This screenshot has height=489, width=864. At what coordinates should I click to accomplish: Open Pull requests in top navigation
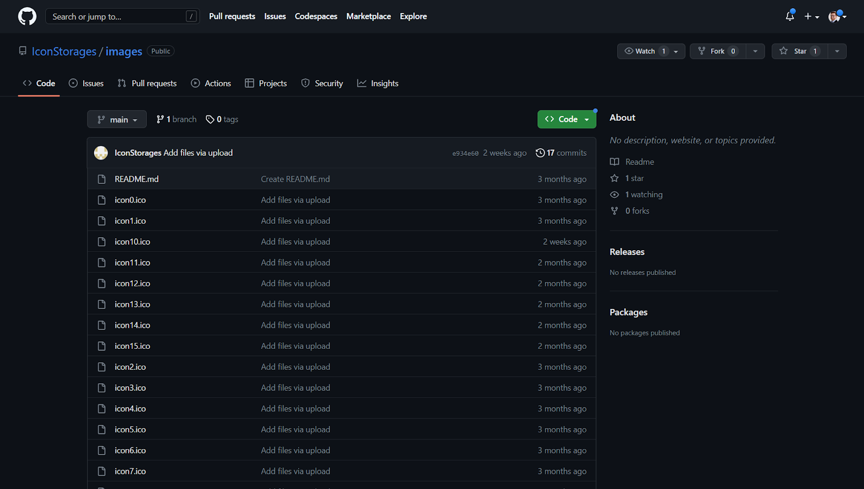[x=232, y=16]
